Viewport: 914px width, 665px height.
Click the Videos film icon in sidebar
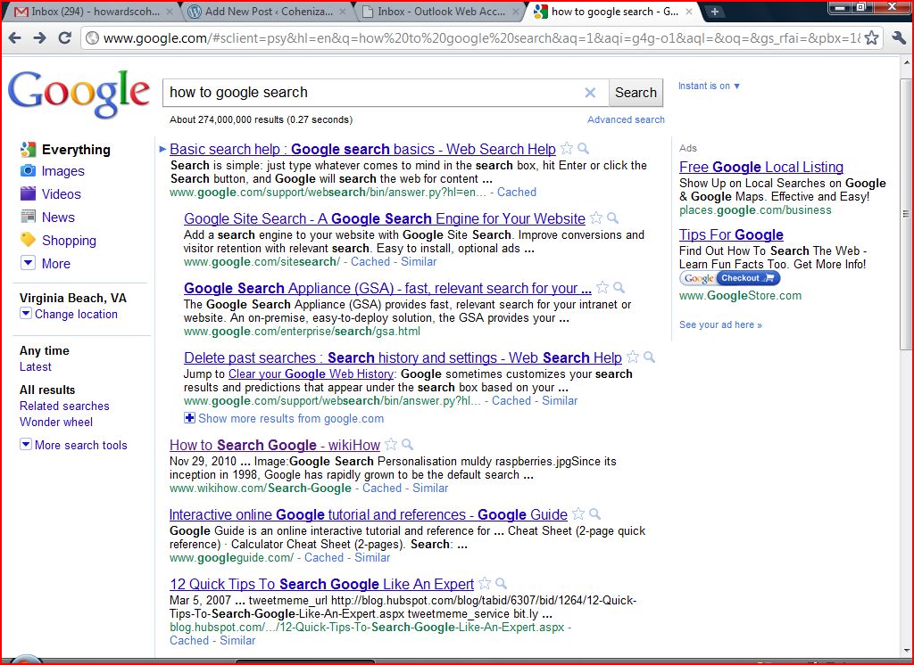28,193
